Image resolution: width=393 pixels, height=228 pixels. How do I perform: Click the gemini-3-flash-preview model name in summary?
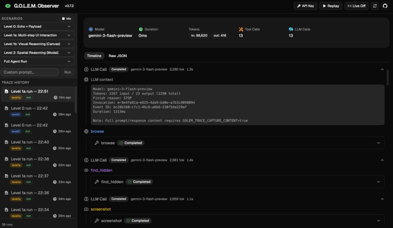pyautogui.click(x=110, y=36)
